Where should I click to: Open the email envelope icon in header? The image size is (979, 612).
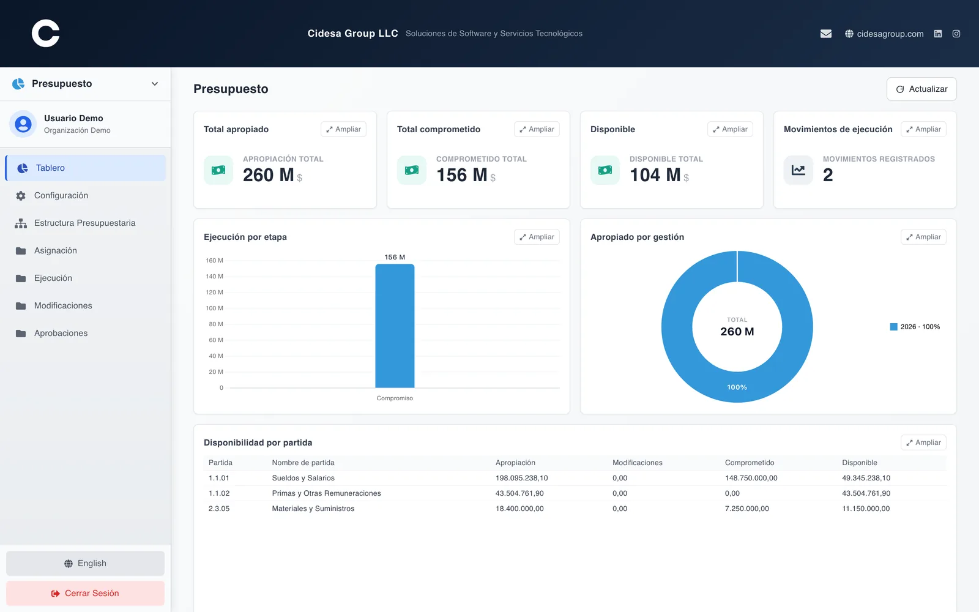click(826, 34)
